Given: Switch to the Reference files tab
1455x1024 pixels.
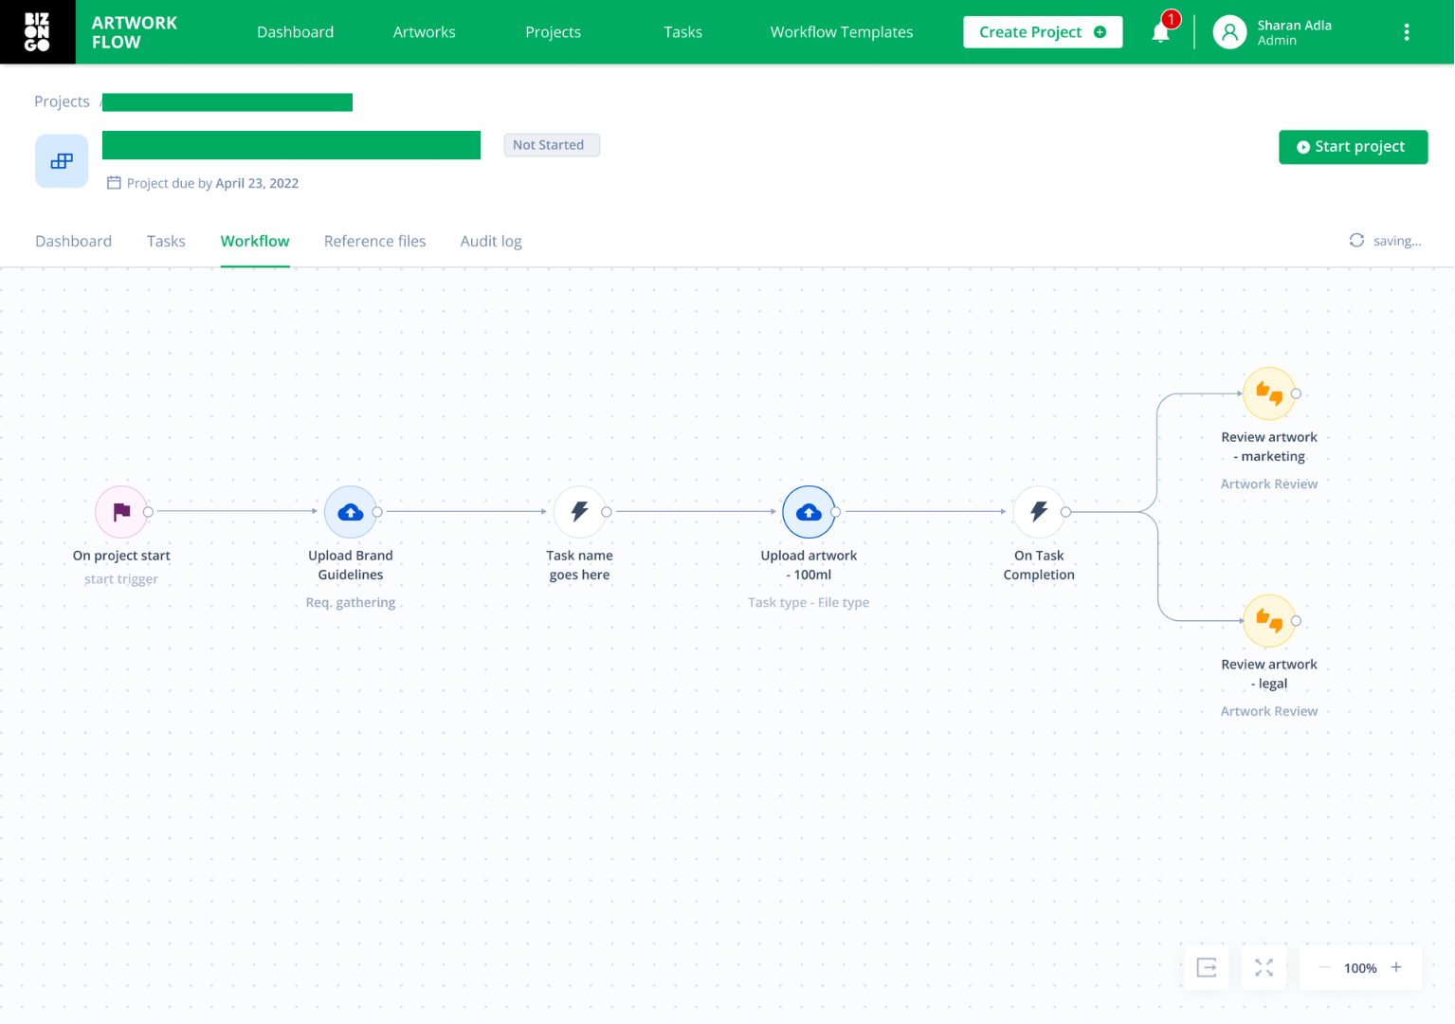Looking at the screenshot, I should click(374, 241).
